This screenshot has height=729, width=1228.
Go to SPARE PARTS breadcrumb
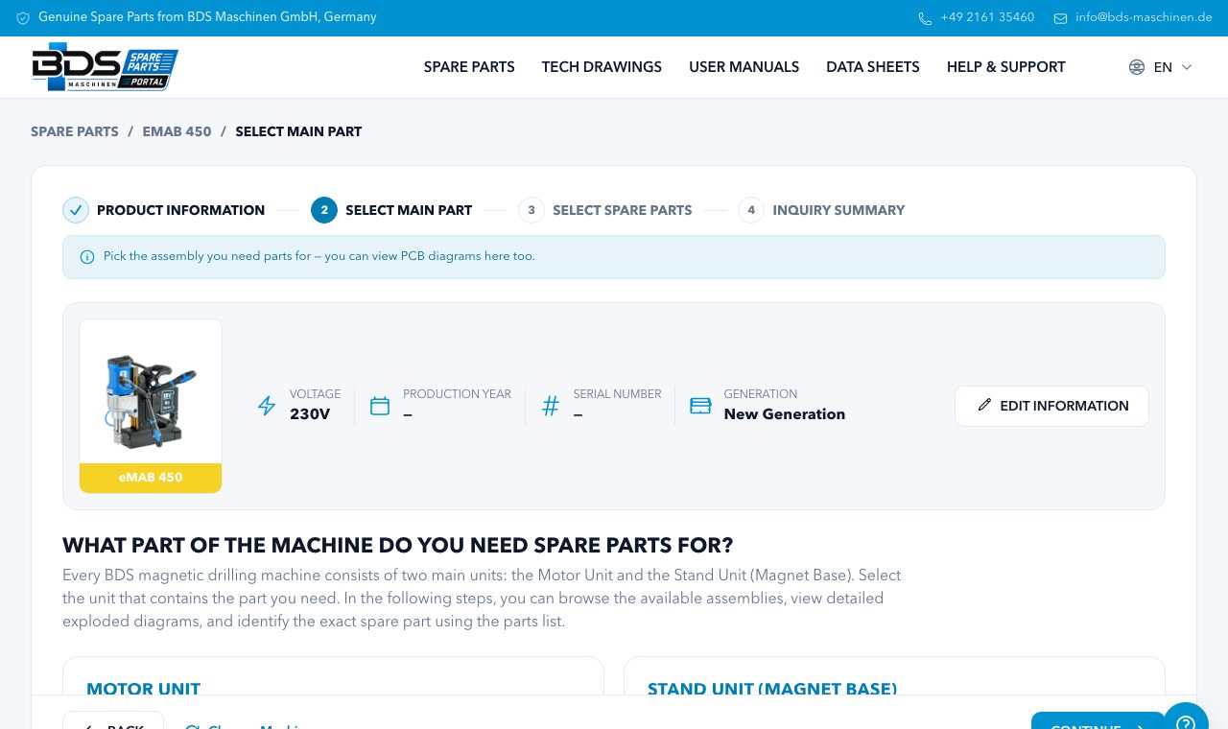(75, 131)
